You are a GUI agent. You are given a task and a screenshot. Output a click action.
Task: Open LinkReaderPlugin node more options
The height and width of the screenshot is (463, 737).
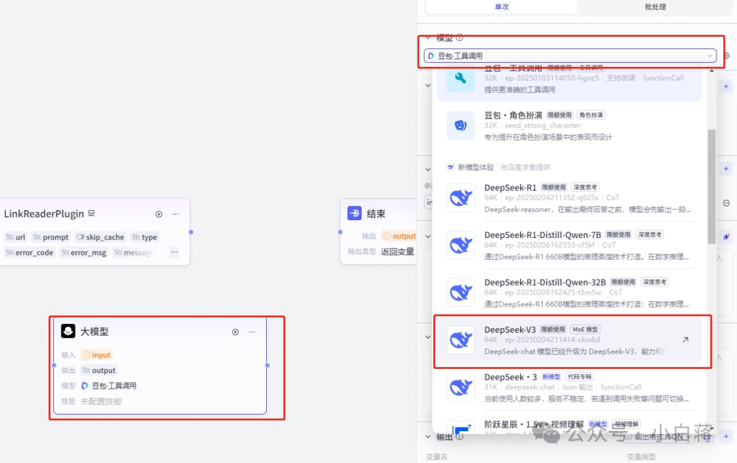(175, 214)
